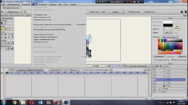Select the plus-shaped origin tool in Слой
Screen dimensions: 188x105
point(5,34)
